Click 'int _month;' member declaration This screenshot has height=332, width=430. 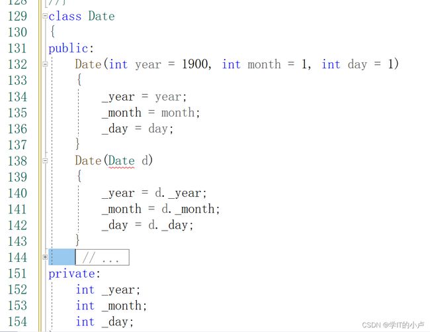(x=111, y=305)
